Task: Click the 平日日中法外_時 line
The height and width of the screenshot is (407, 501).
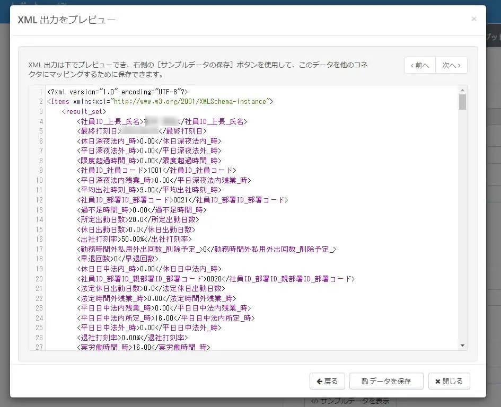Action: pyautogui.click(x=149, y=328)
